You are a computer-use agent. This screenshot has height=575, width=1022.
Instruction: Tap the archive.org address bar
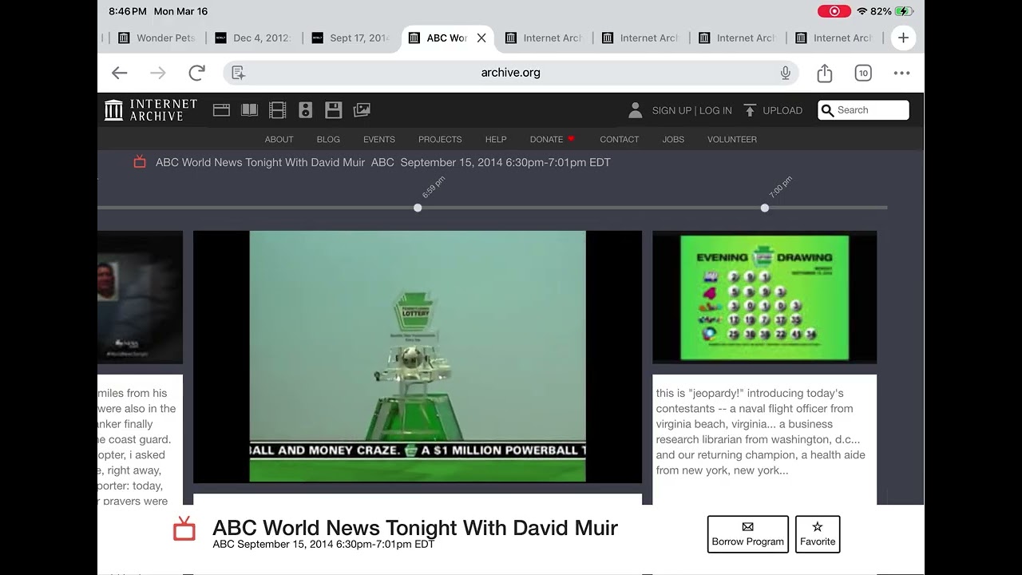coord(511,73)
